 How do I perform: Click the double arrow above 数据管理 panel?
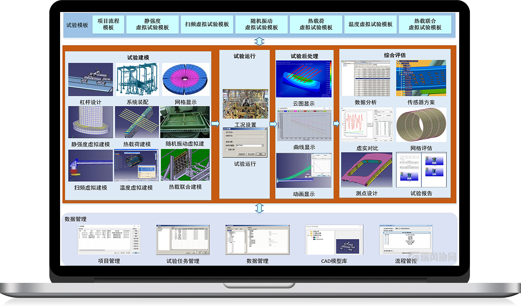tap(259, 208)
